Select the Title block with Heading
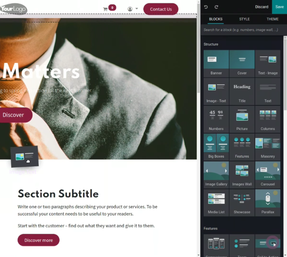Image resolution: width=287 pixels, height=257 pixels. tap(242, 91)
